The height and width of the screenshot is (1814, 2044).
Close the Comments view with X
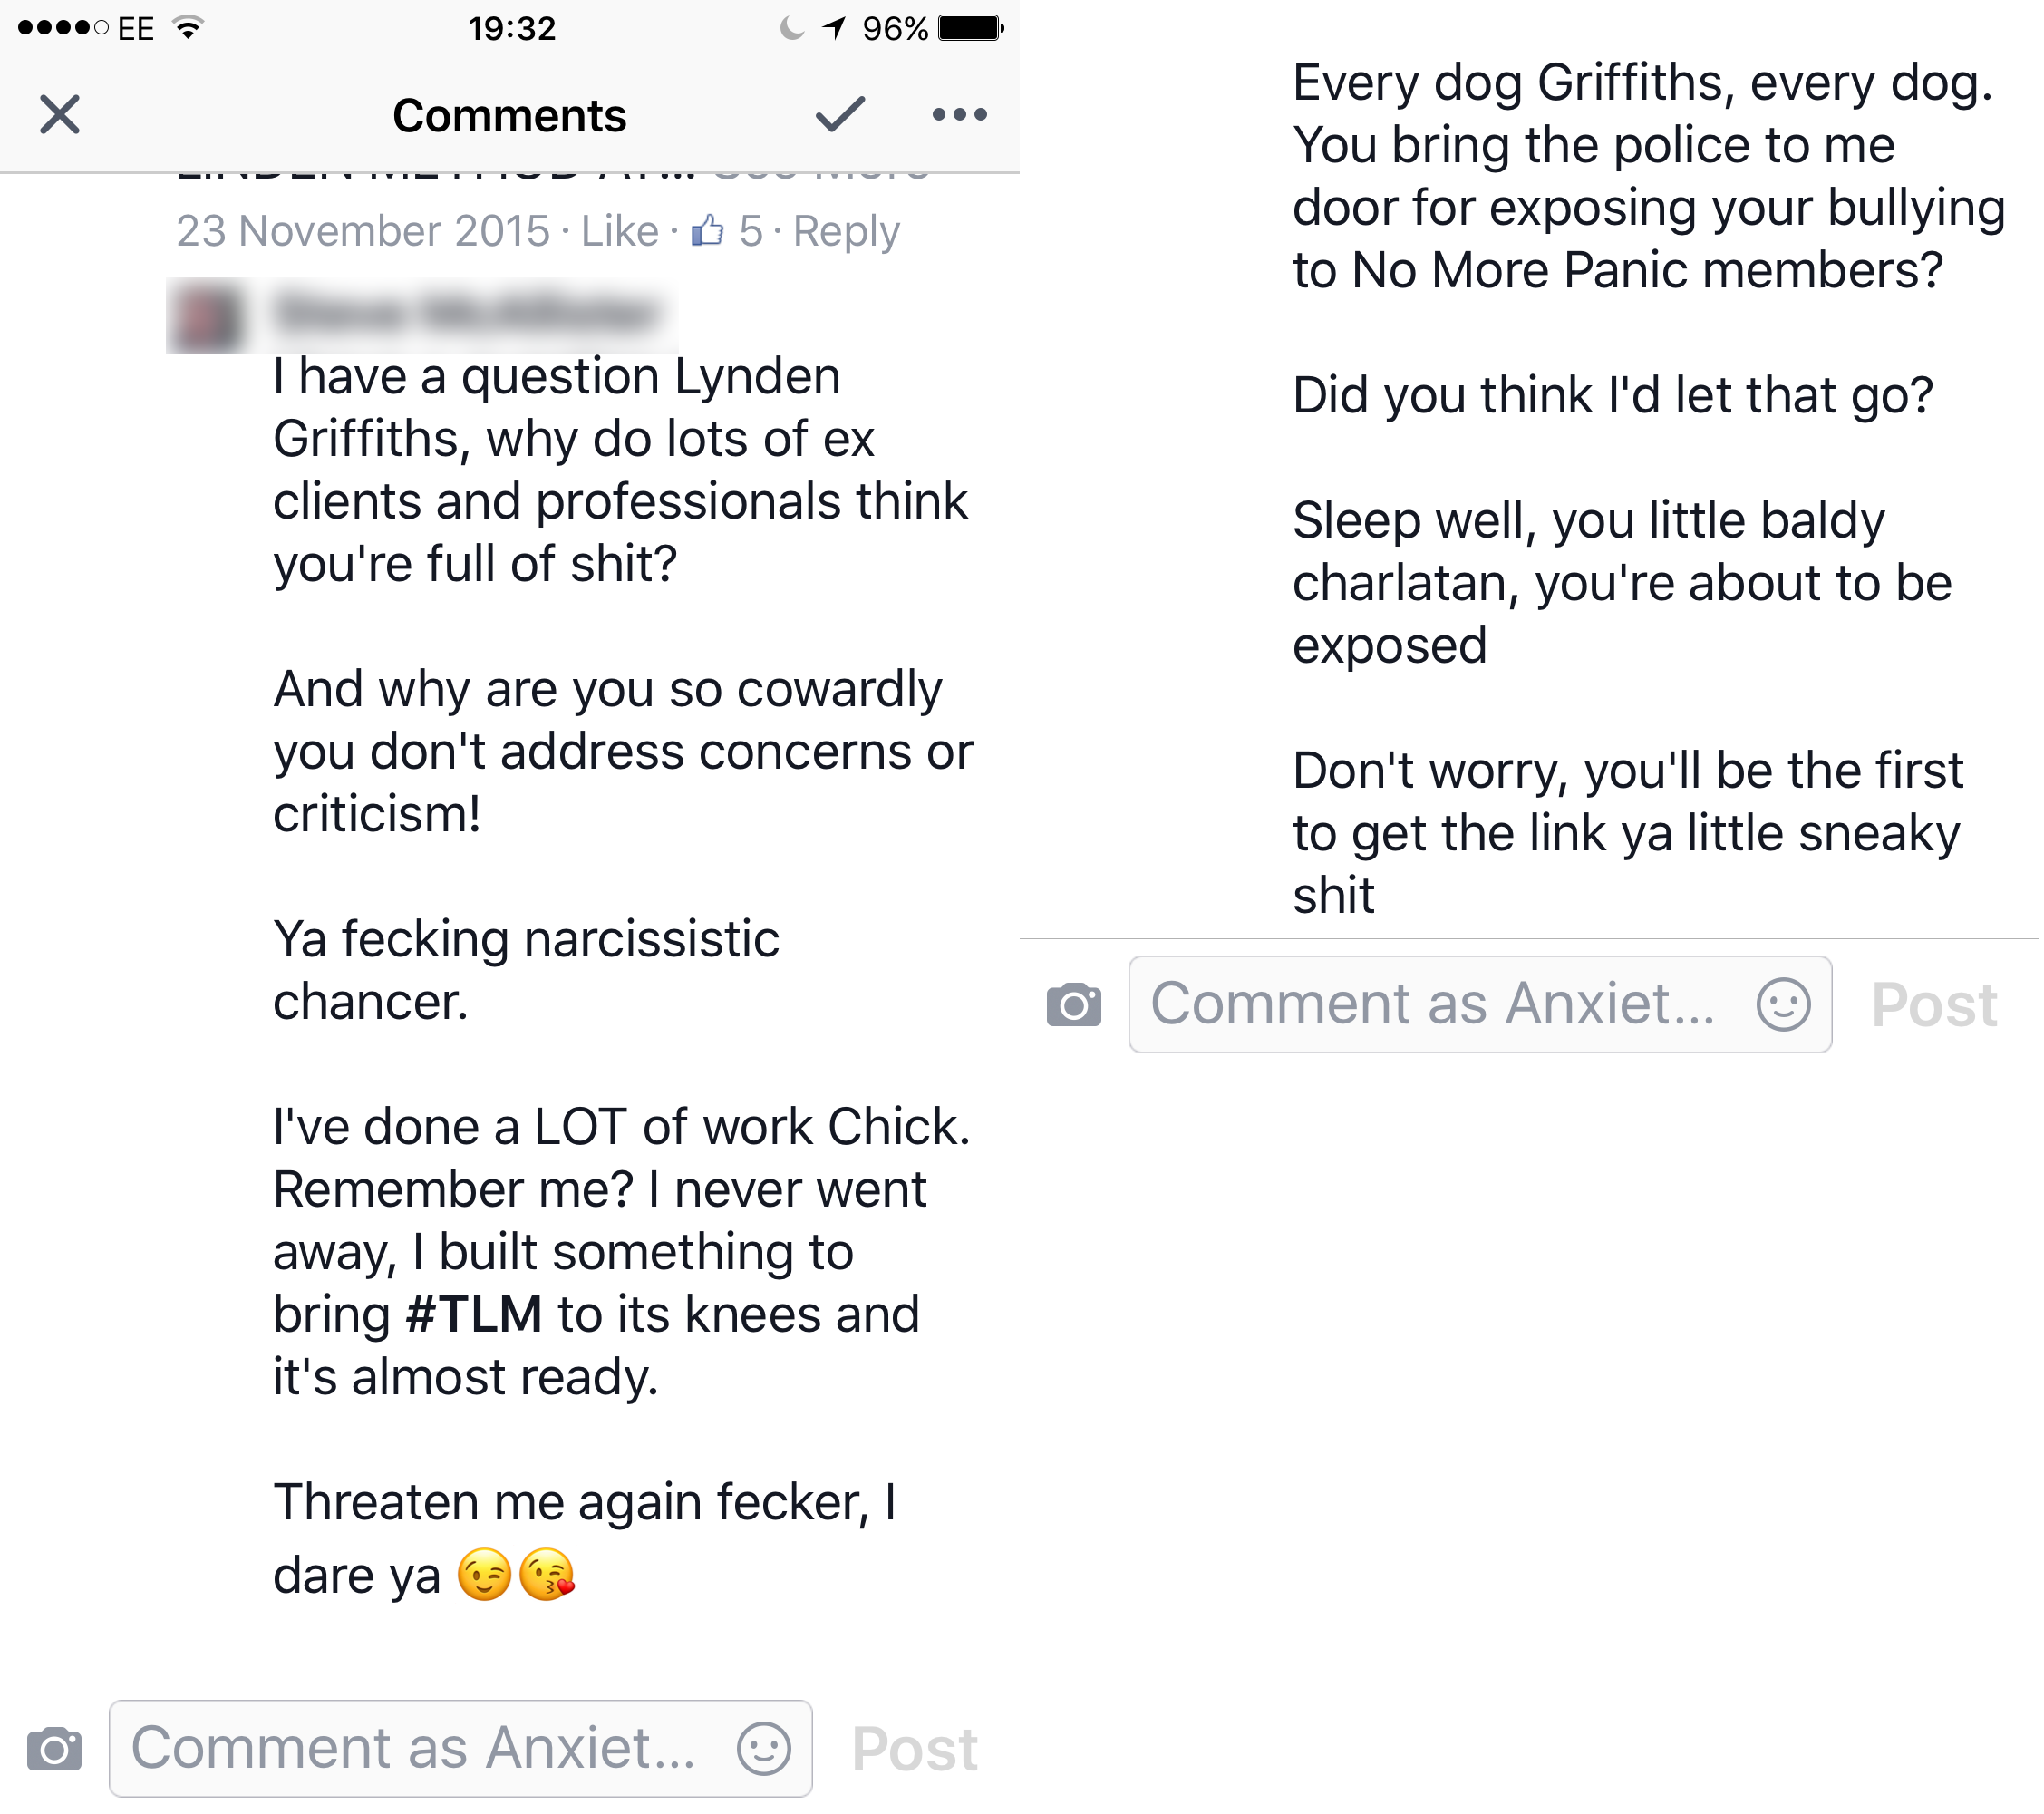[60, 115]
